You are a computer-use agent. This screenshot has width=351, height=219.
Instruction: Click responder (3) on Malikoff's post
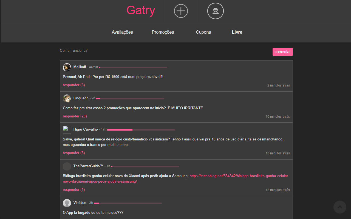point(74,85)
